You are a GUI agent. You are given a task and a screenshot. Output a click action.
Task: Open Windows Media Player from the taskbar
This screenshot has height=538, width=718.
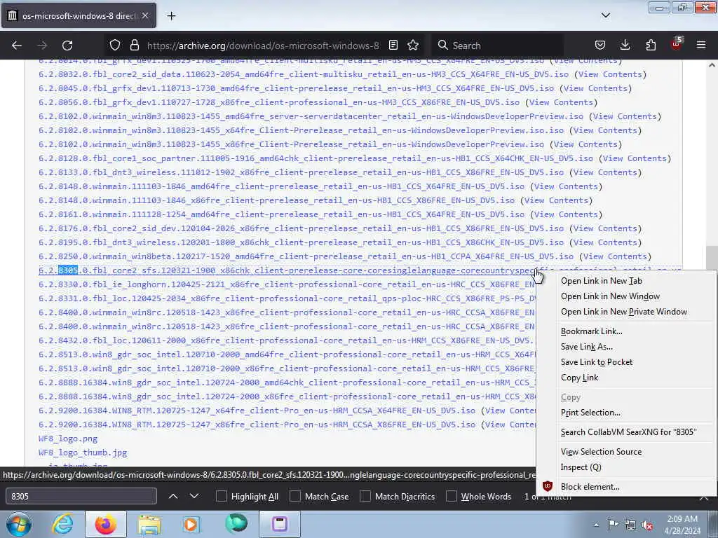(191, 524)
